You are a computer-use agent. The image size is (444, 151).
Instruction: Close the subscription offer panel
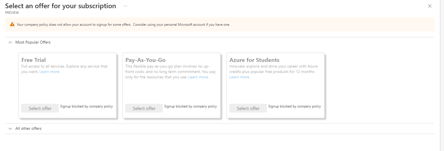(430, 6)
